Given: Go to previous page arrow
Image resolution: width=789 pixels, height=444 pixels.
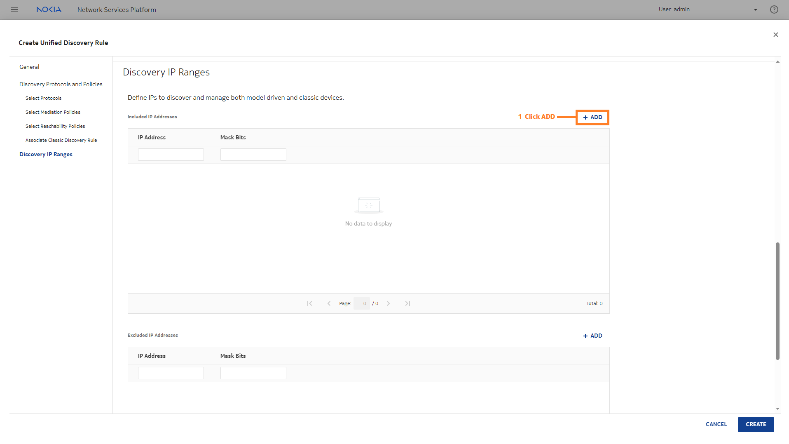Looking at the screenshot, I should tap(329, 303).
